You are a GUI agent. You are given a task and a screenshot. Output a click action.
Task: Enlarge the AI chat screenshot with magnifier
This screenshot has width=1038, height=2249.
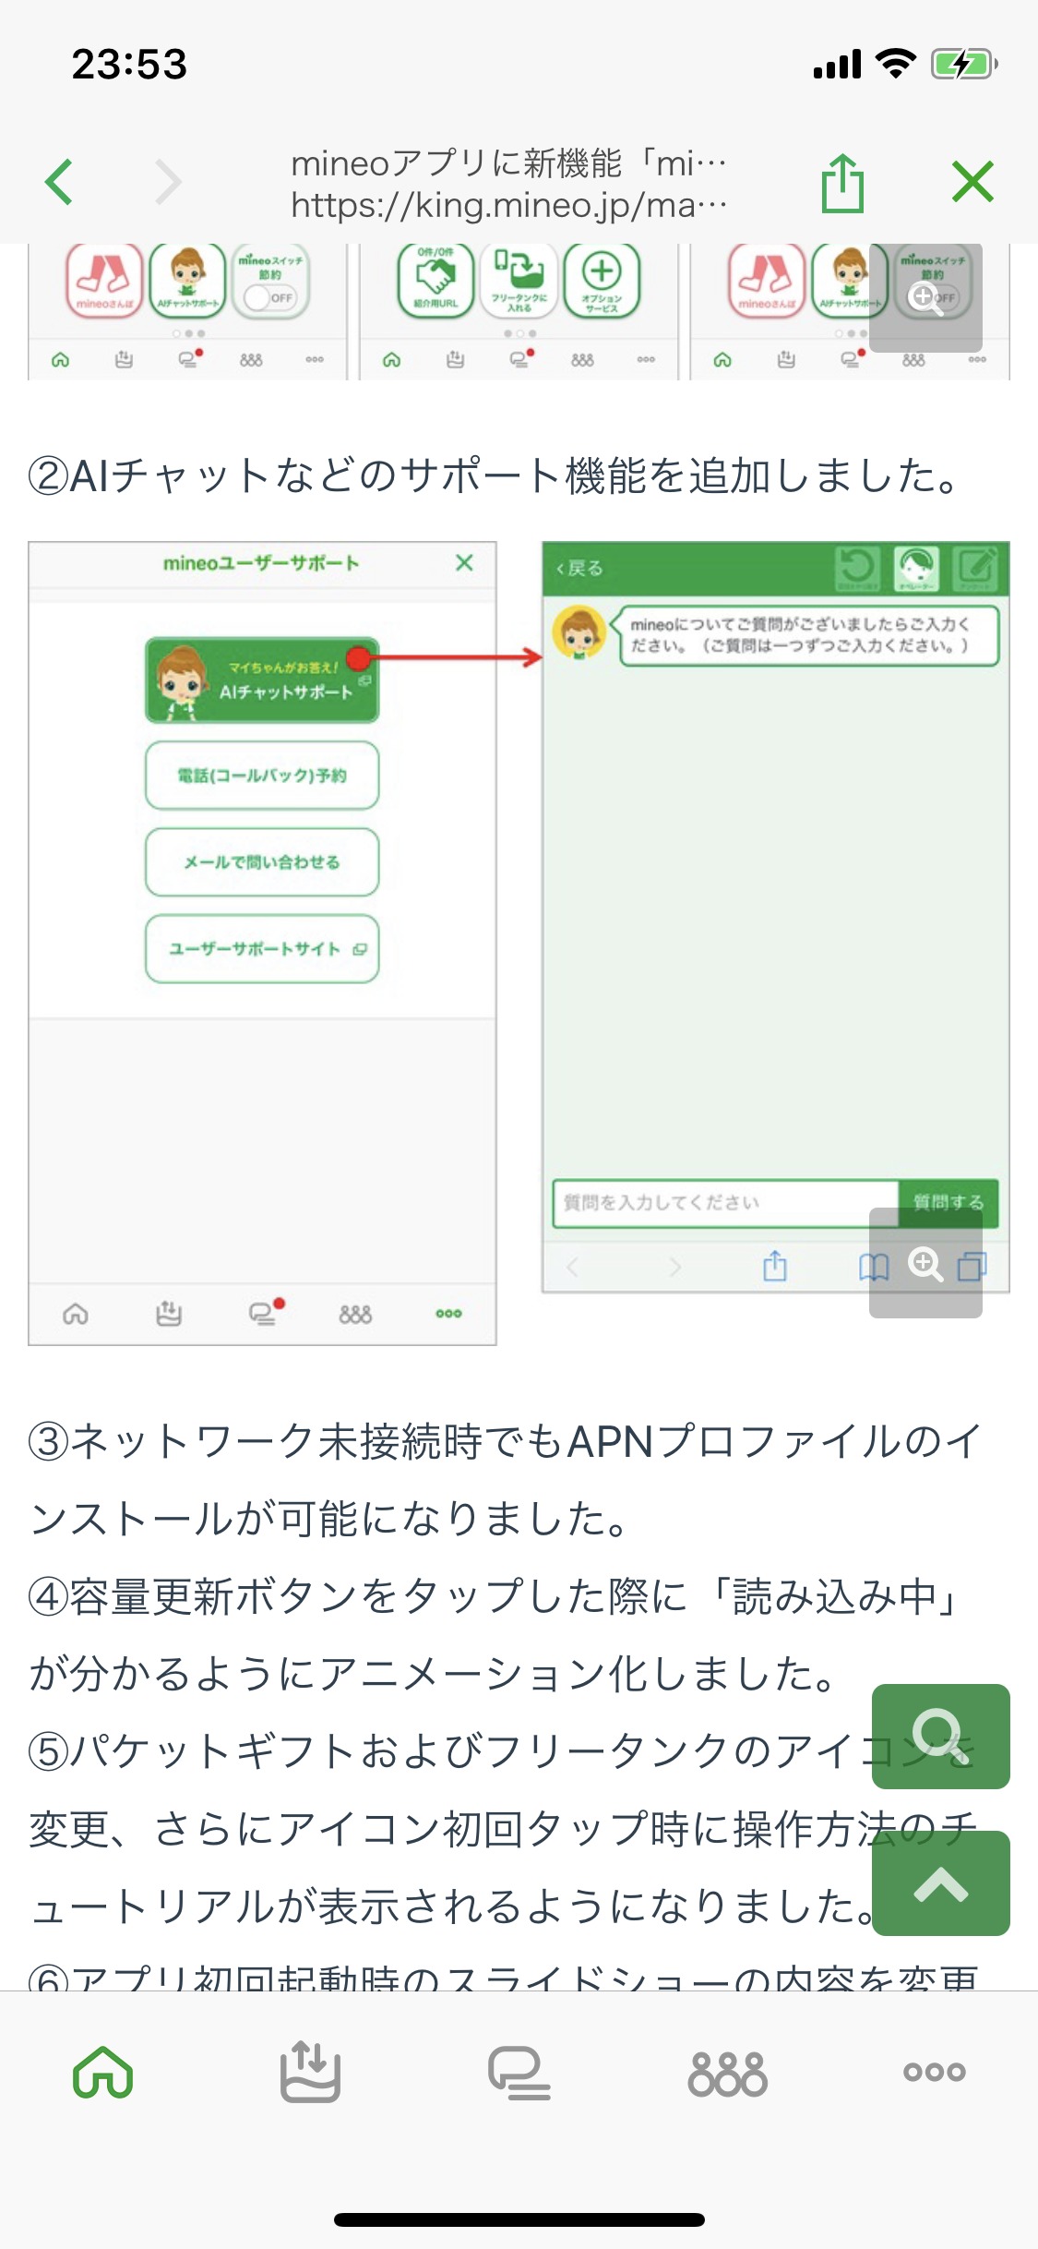point(925,1263)
